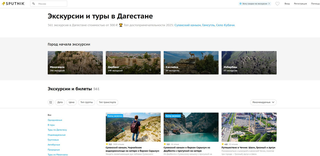Click the 41 отзыв review count
This screenshot has height=156, width=320.
point(175,144)
